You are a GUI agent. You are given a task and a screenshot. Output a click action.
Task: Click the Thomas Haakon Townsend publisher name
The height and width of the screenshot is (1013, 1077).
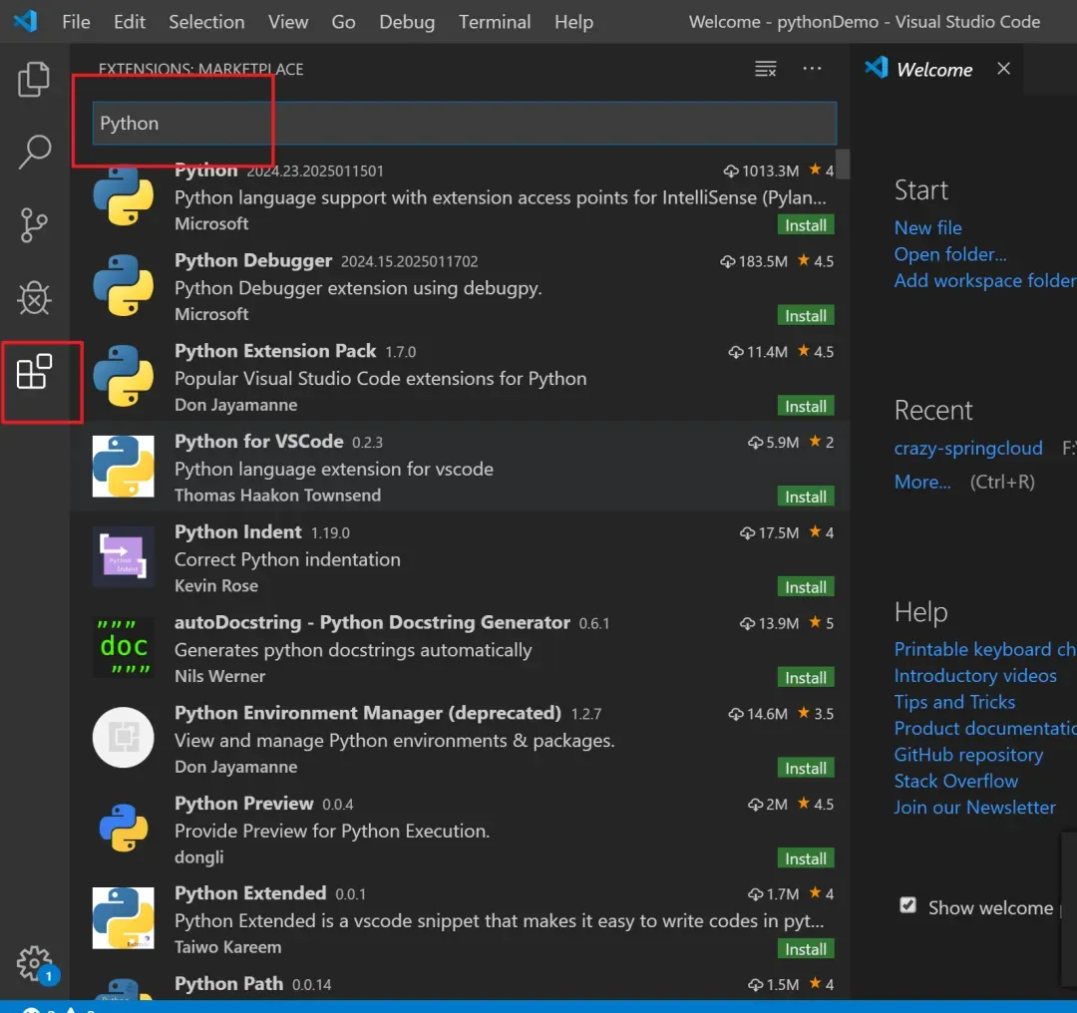(277, 496)
